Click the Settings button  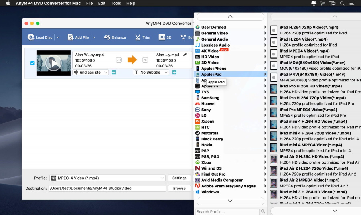pos(179,178)
